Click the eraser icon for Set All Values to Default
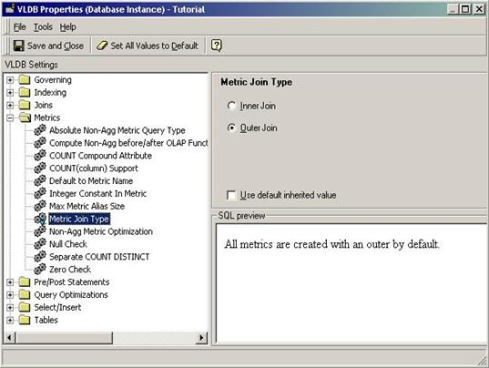 tap(102, 46)
